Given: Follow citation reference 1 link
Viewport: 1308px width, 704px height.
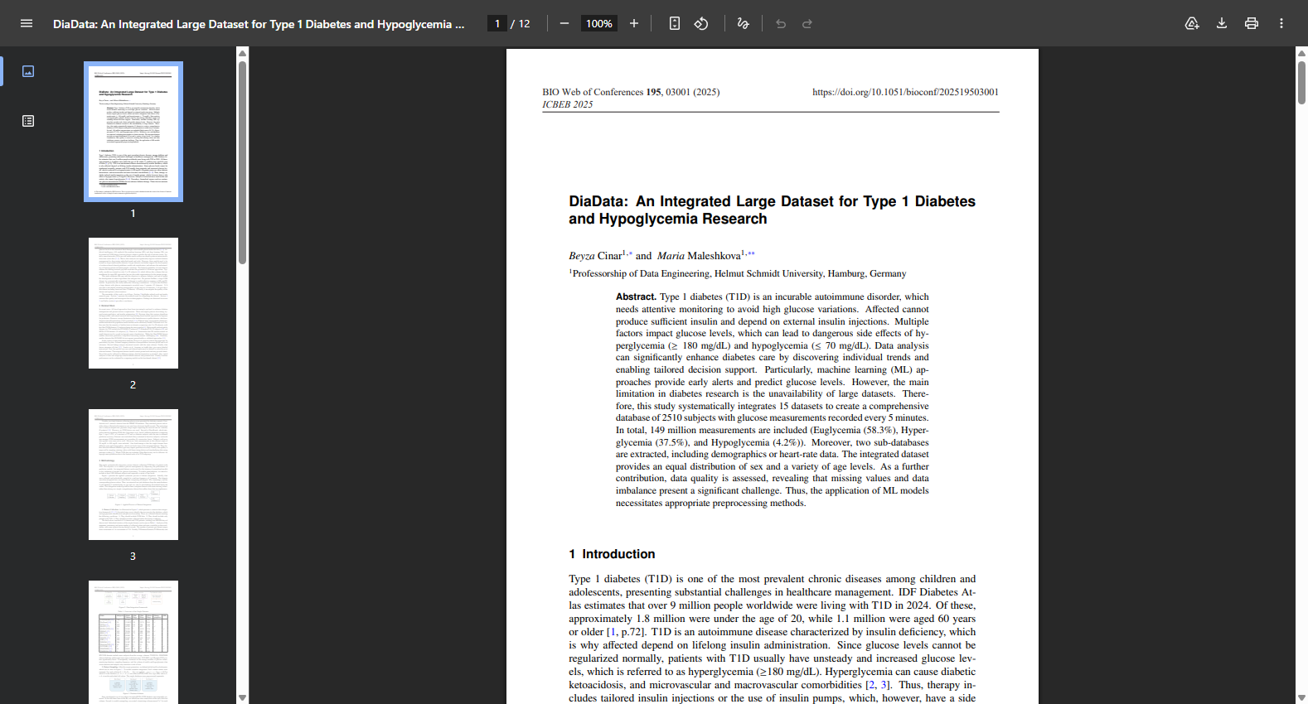Looking at the screenshot, I should (x=613, y=632).
